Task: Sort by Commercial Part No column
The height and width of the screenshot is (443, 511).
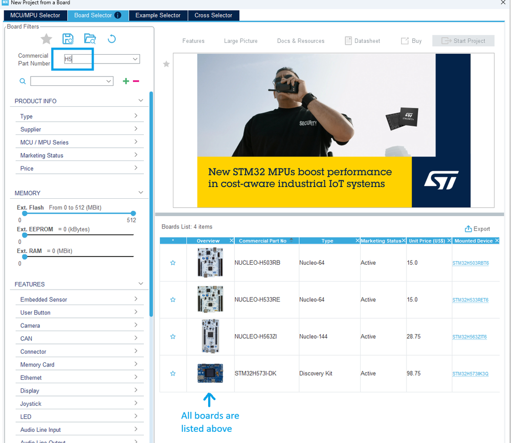Action: click(x=266, y=241)
